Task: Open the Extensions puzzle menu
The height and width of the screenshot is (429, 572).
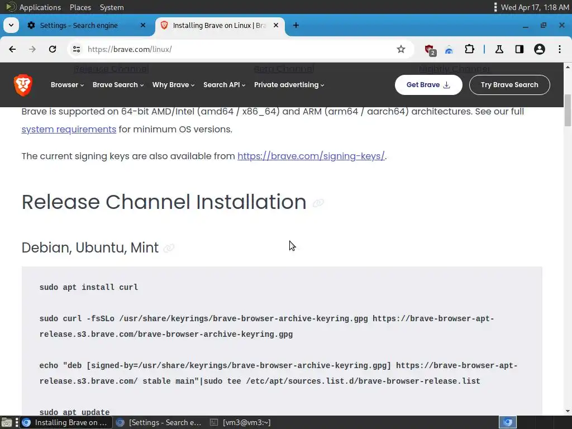Action: 469,49
